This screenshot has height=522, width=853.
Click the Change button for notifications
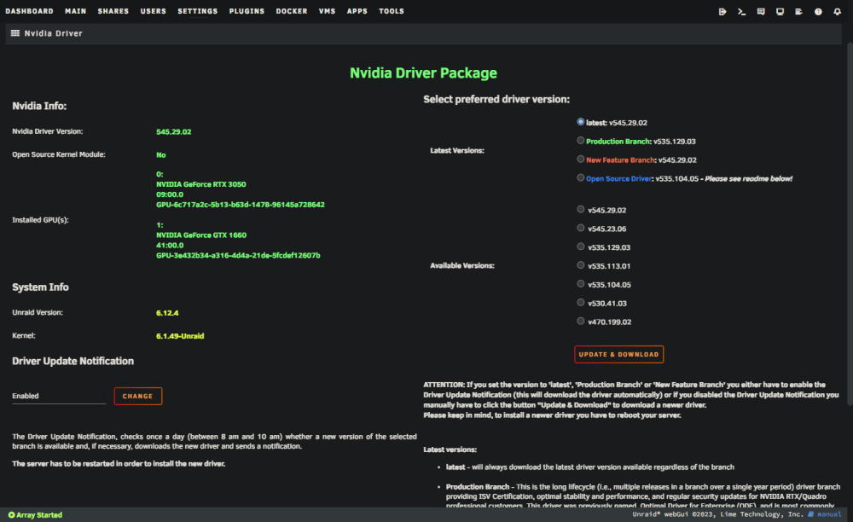(137, 396)
